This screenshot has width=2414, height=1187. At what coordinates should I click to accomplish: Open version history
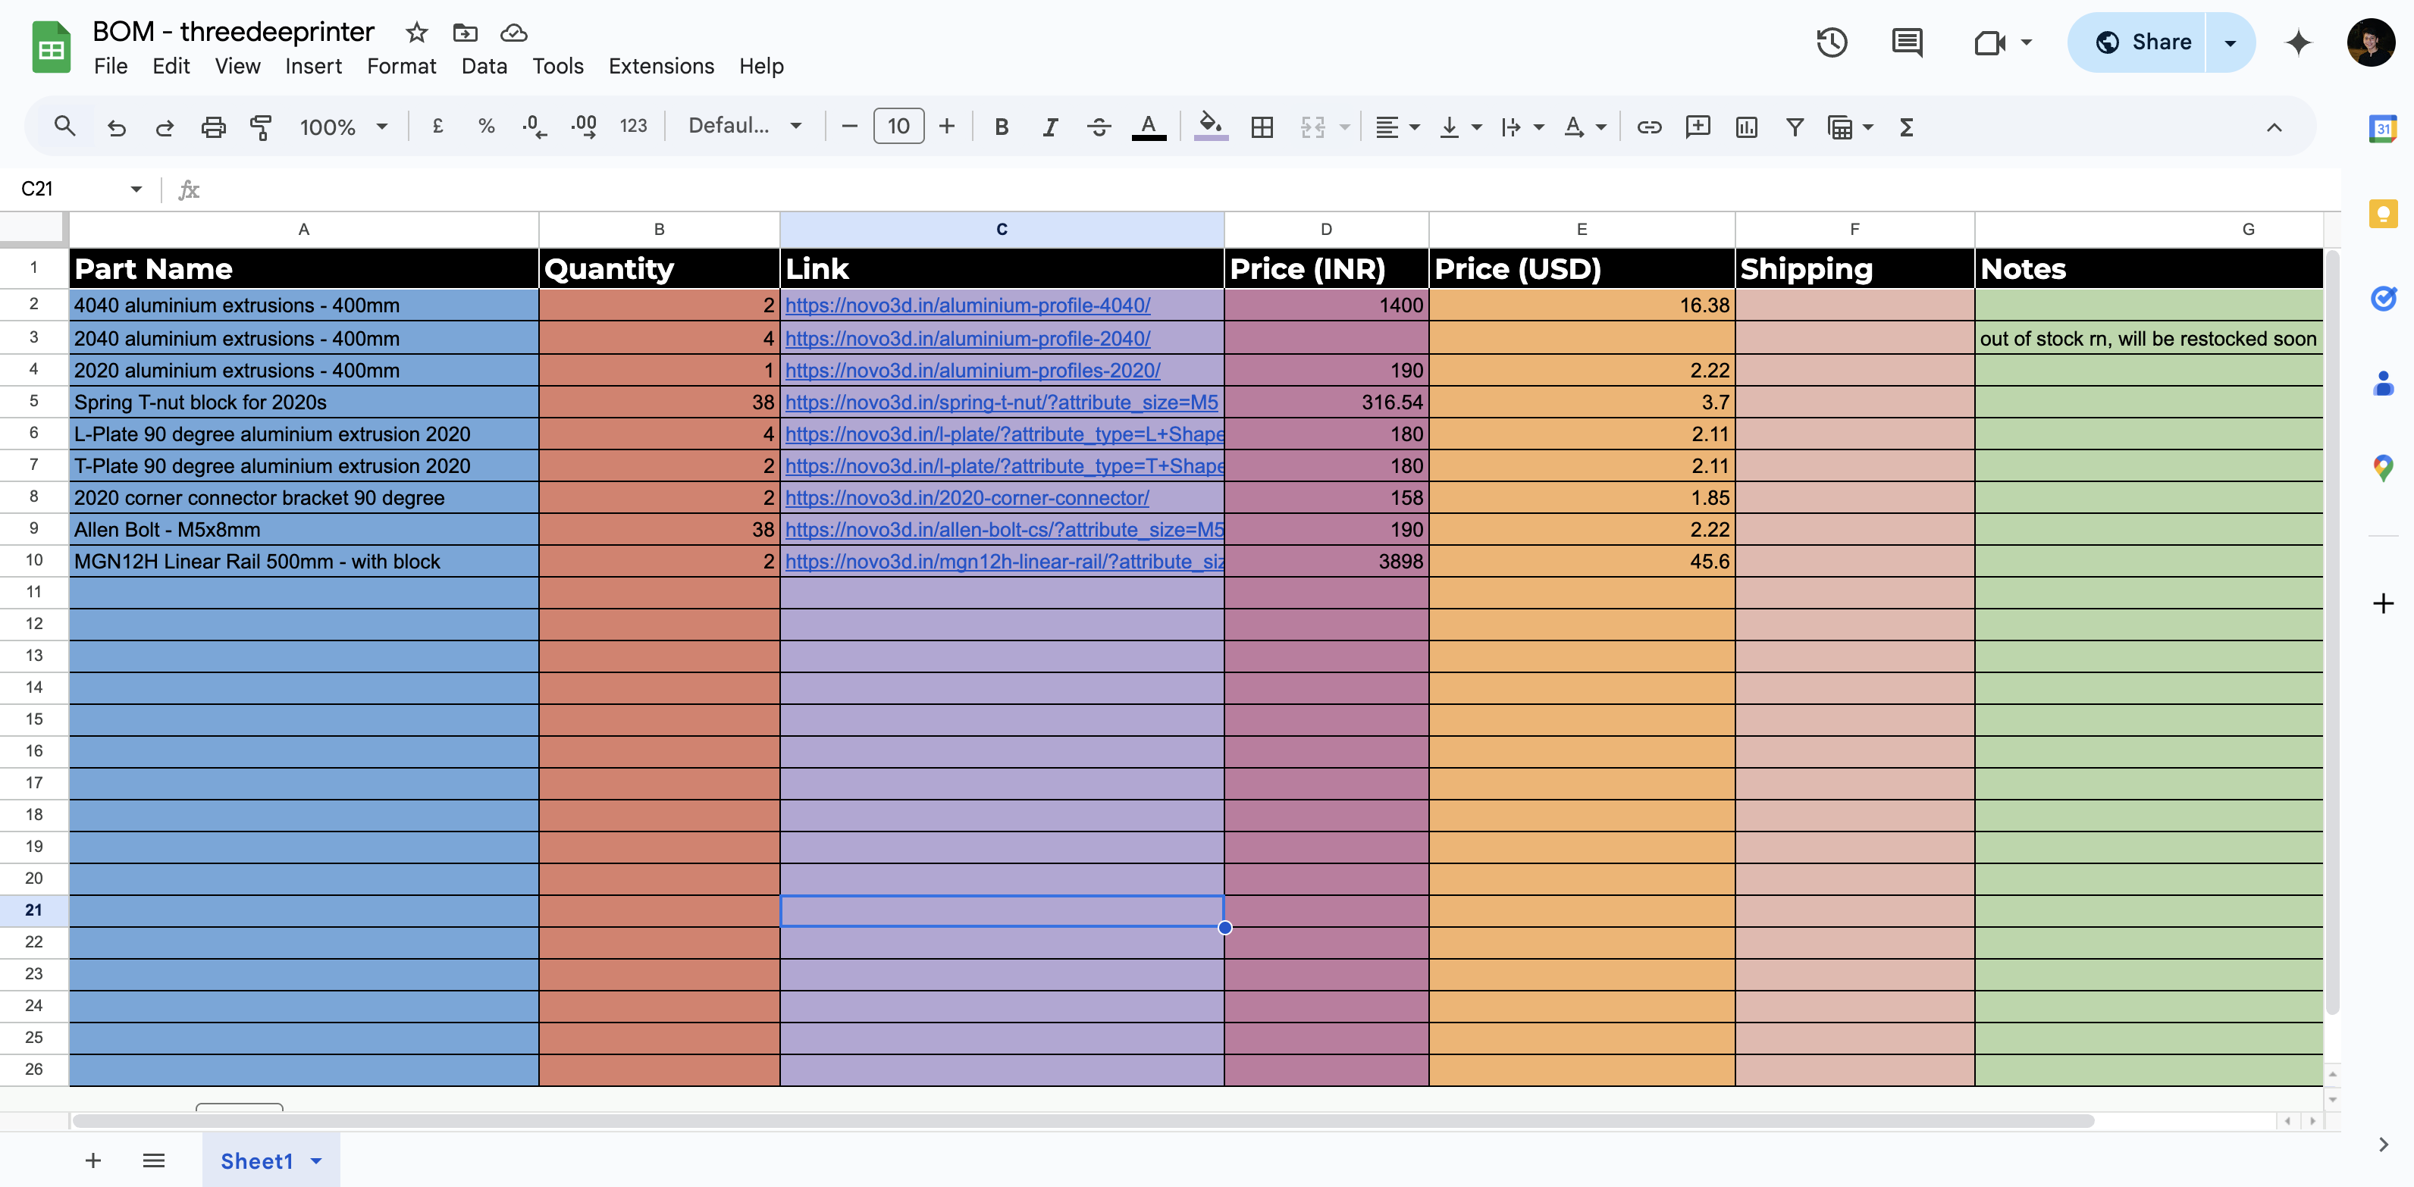[x=1832, y=42]
